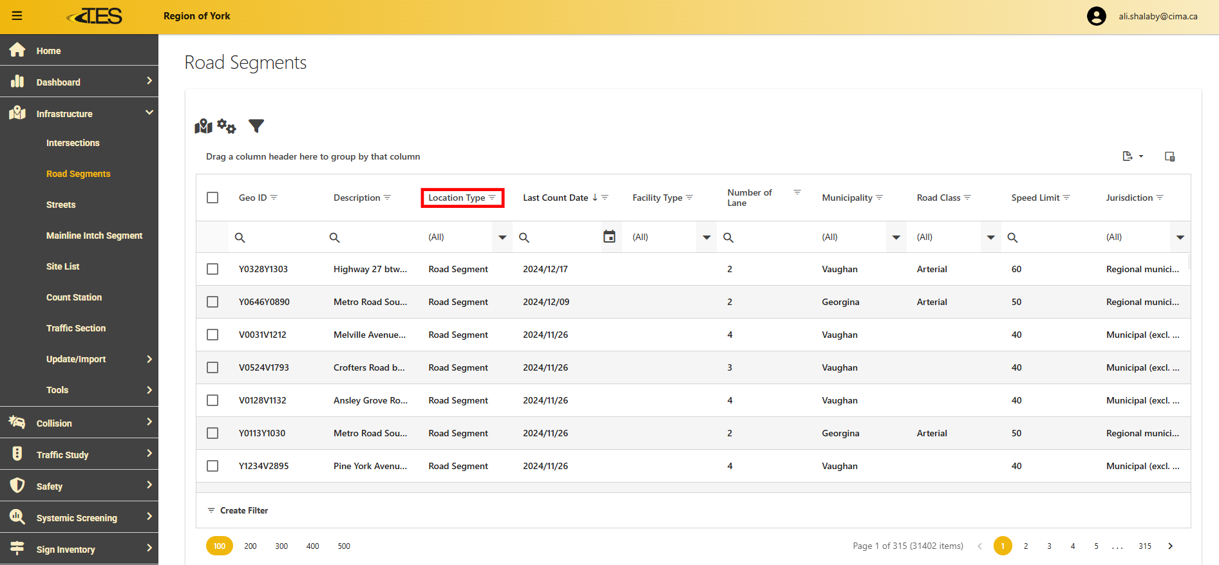The height and width of the screenshot is (565, 1219).
Task: Click the user account avatar icon
Action: pyautogui.click(x=1096, y=16)
